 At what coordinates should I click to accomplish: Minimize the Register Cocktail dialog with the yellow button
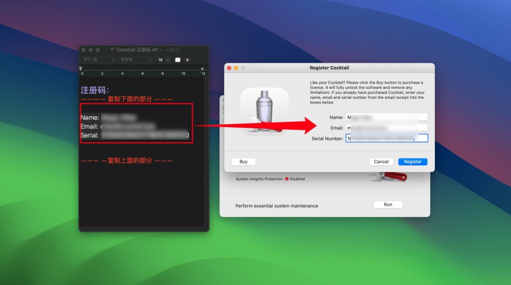tap(236, 68)
